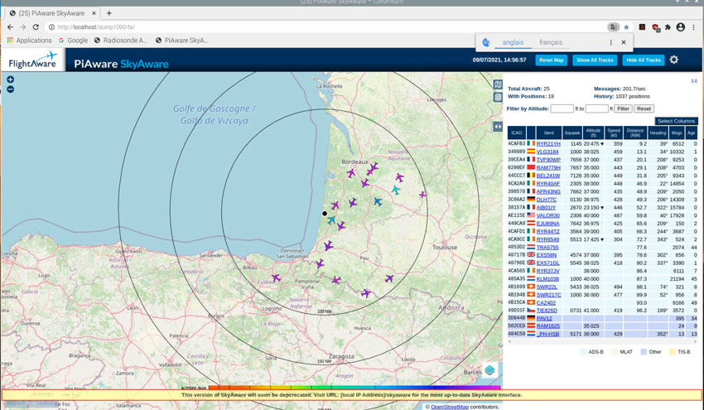Sort table by Distance column
The width and height of the screenshot is (704, 410).
pos(635,133)
